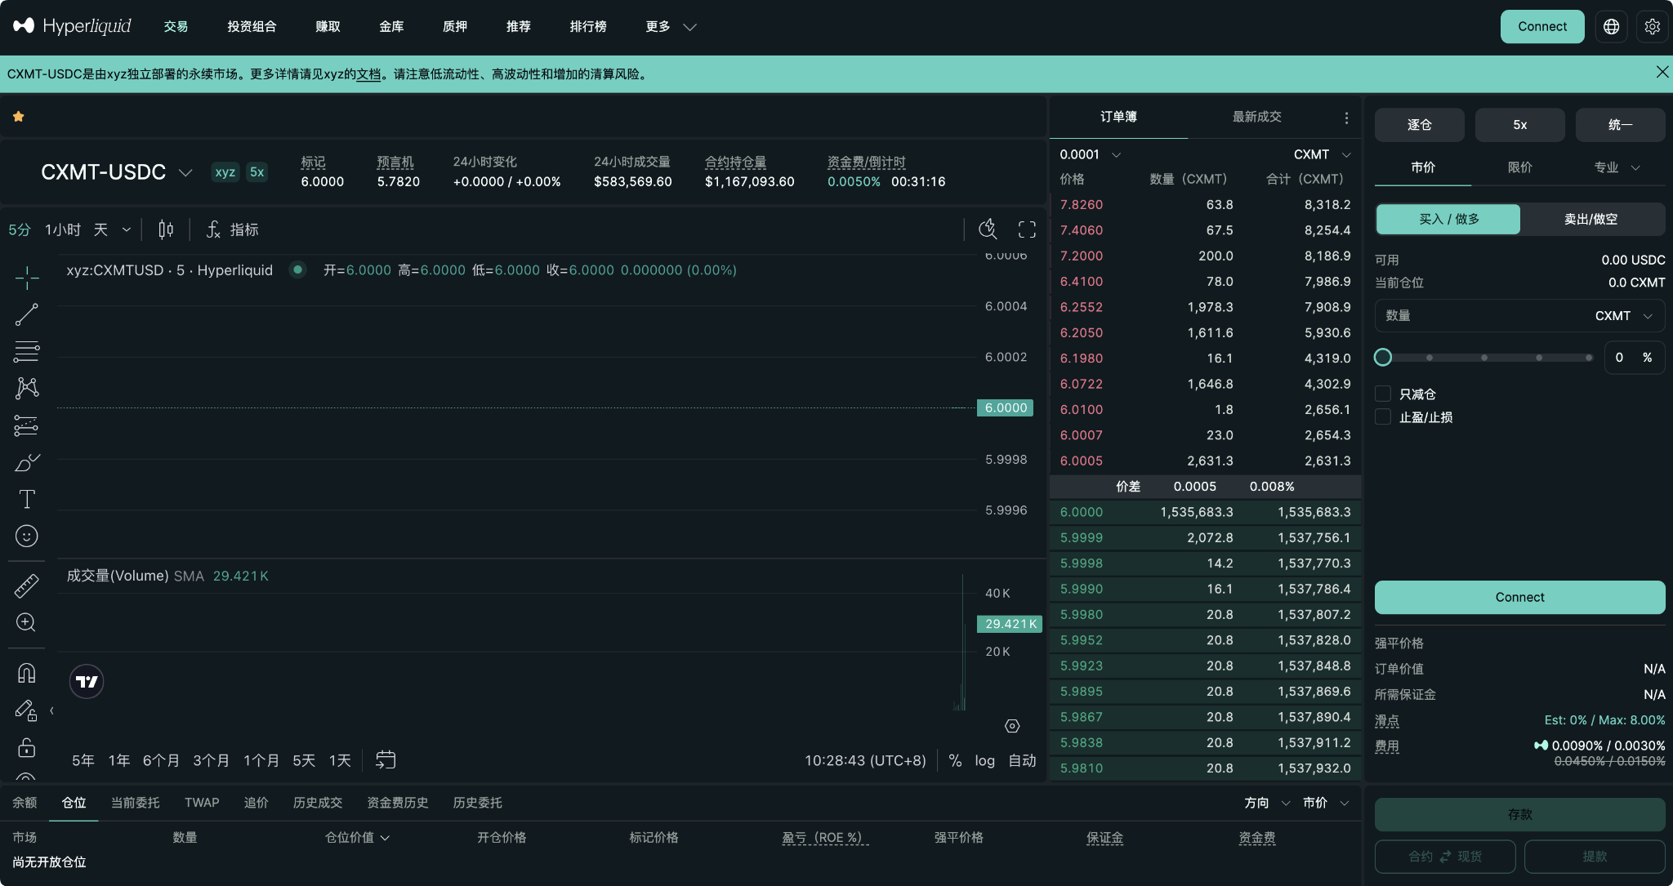Screen dimensions: 1673x886
Task: Open the 5x leverage button
Action: pos(1519,125)
